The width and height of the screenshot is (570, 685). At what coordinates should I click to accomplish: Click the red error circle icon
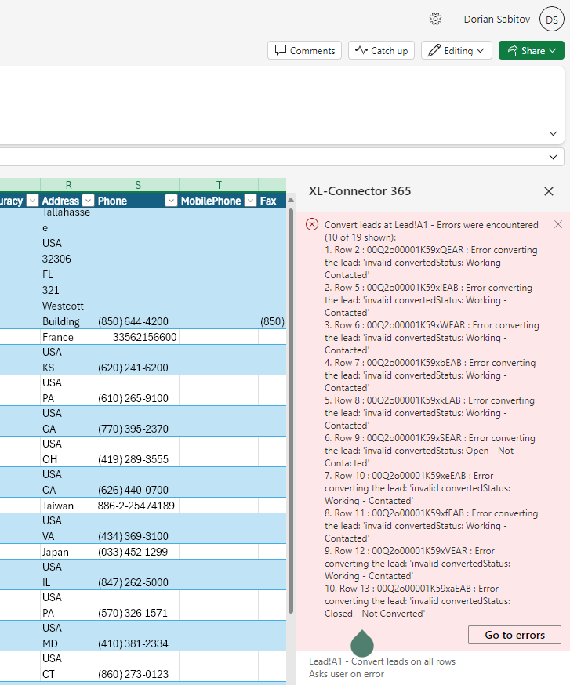click(312, 225)
